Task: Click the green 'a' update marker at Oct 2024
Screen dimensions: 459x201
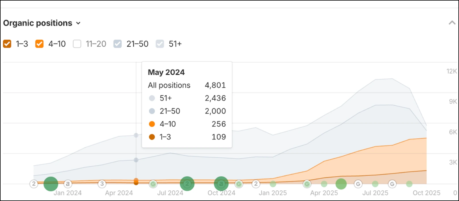Action: pyautogui.click(x=221, y=183)
